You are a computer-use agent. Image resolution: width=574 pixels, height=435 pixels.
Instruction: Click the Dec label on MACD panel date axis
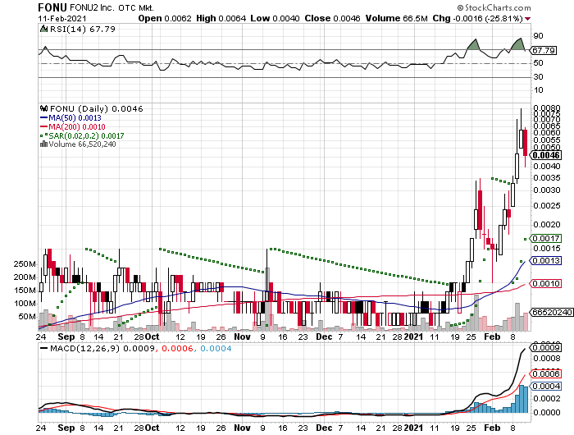coord(324,428)
